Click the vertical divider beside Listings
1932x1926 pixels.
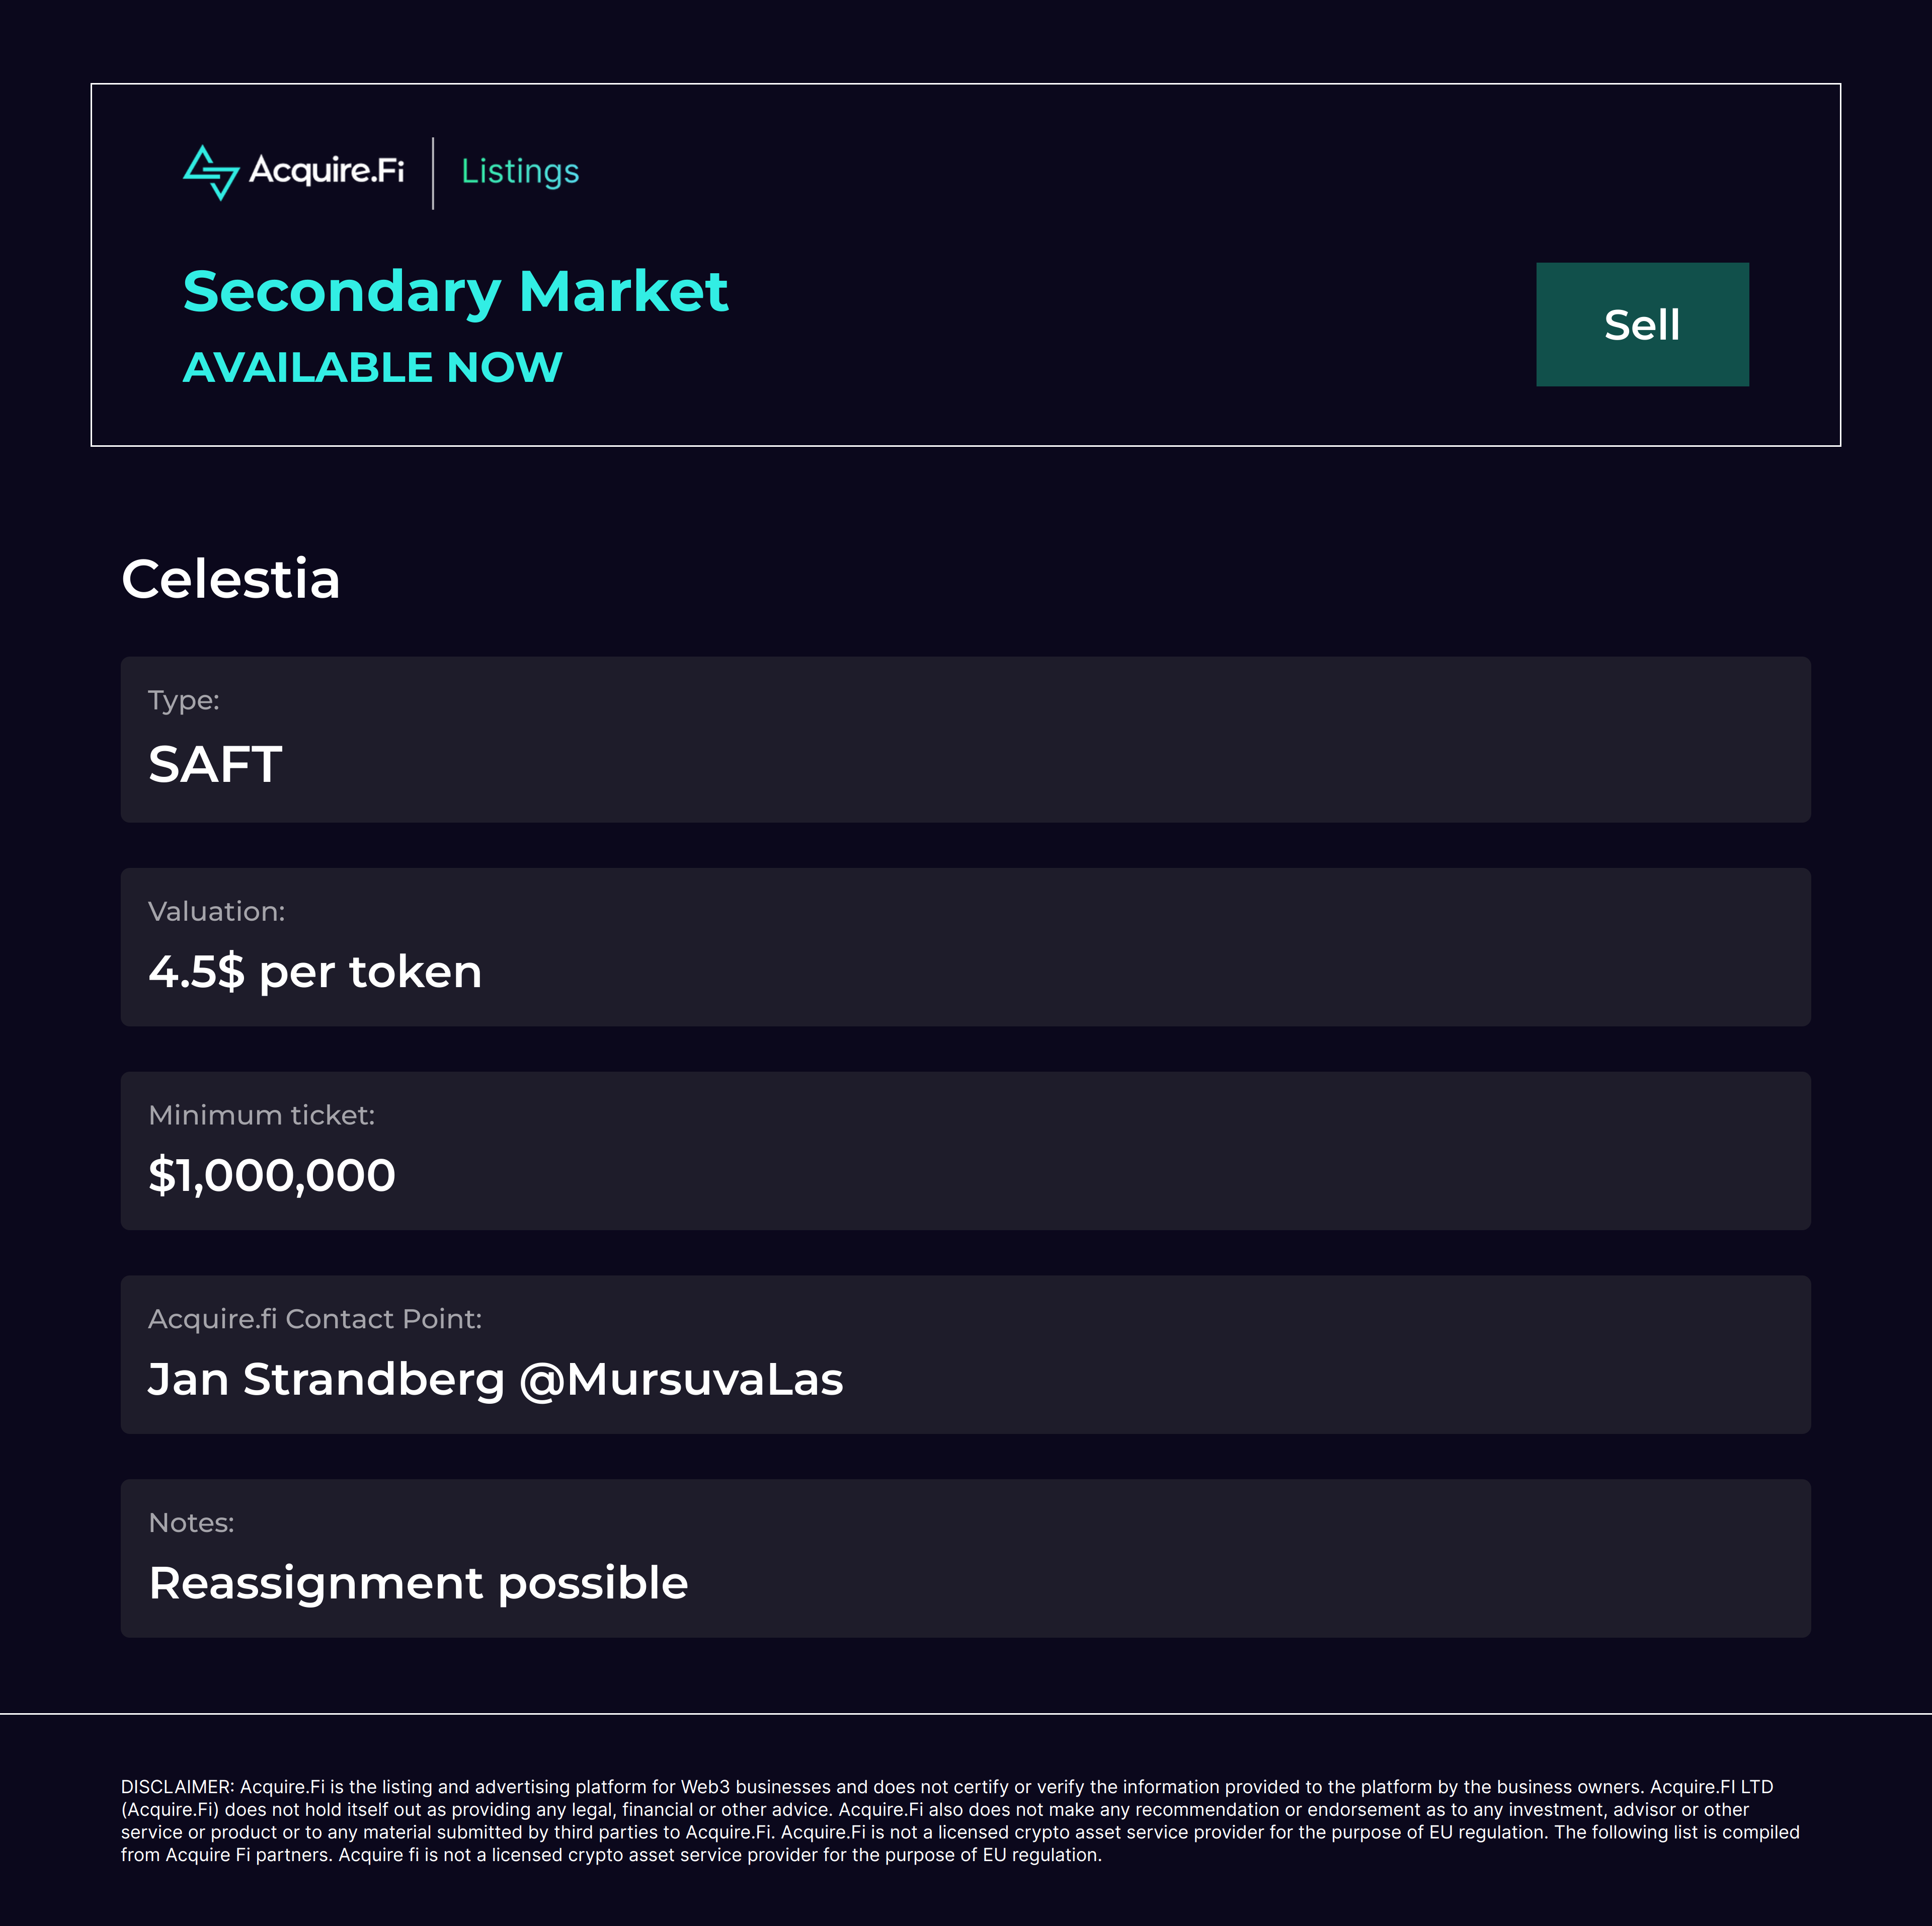coord(433,173)
